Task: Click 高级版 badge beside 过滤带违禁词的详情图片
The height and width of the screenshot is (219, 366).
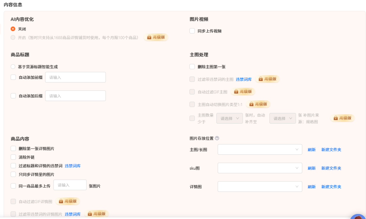Action: click(x=97, y=214)
